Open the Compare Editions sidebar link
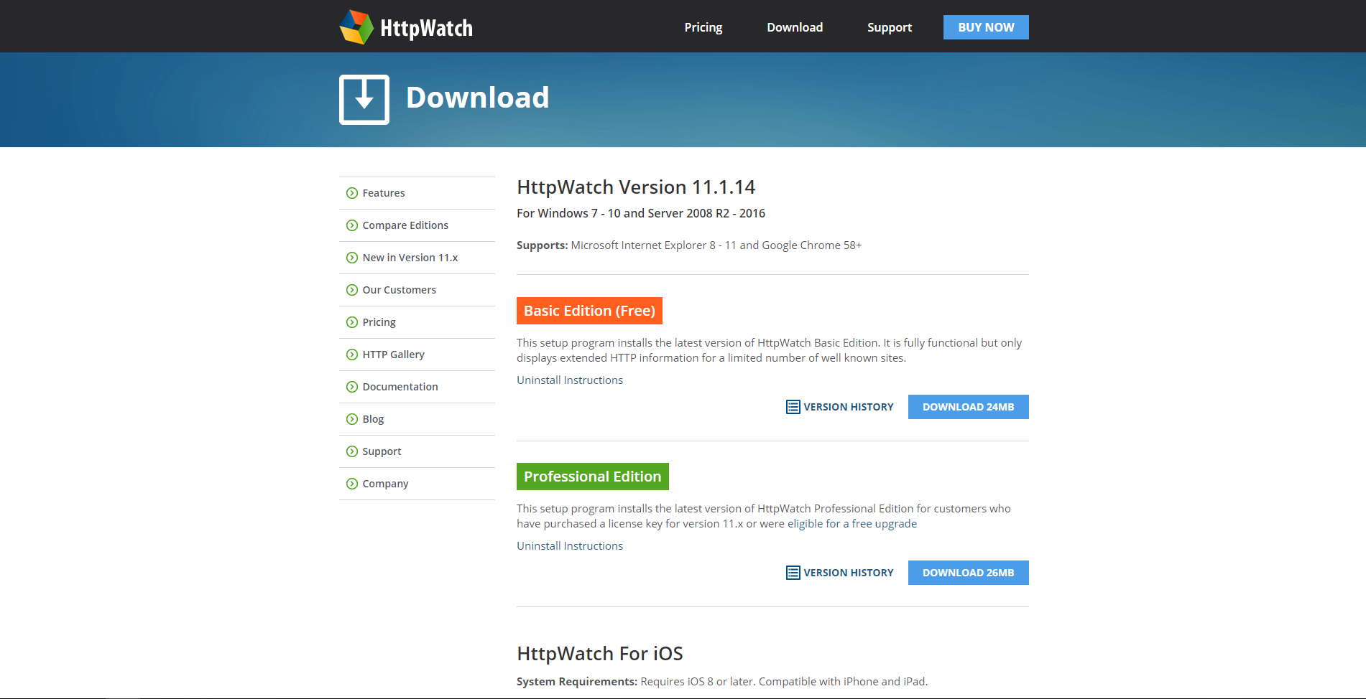The height and width of the screenshot is (699, 1366). (x=405, y=225)
